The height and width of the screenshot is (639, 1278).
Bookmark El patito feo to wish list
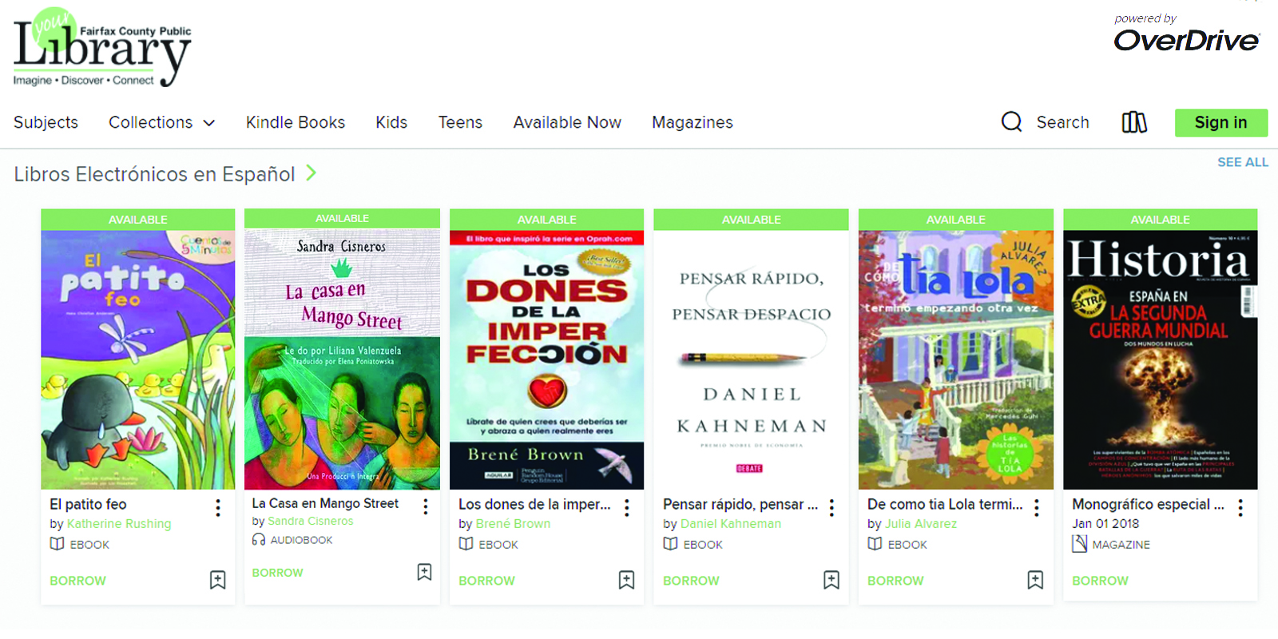tap(217, 580)
